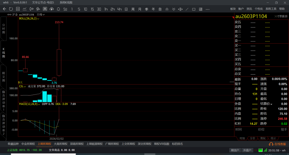The width and height of the screenshot is (289, 155).
Task: Select the daily '日' period
Action: pos(126,9)
